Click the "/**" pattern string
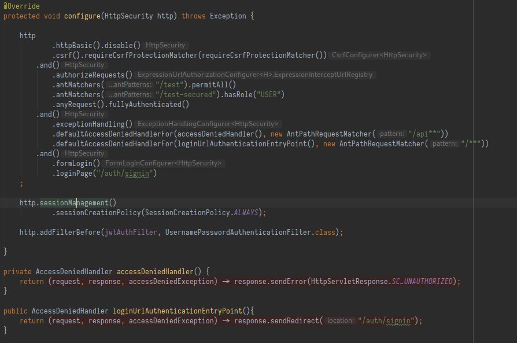This screenshot has width=517, height=343. tap(471, 144)
